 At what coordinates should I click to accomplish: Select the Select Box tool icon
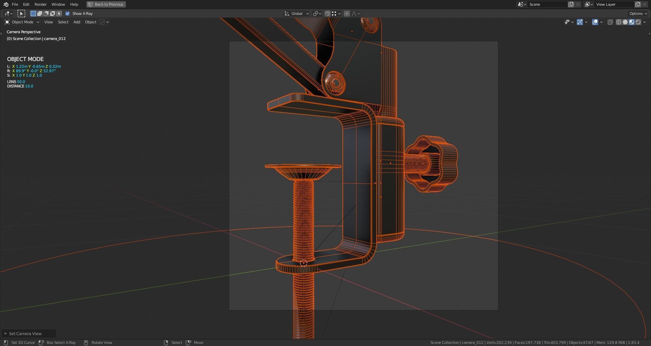pyautogui.click(x=21, y=14)
